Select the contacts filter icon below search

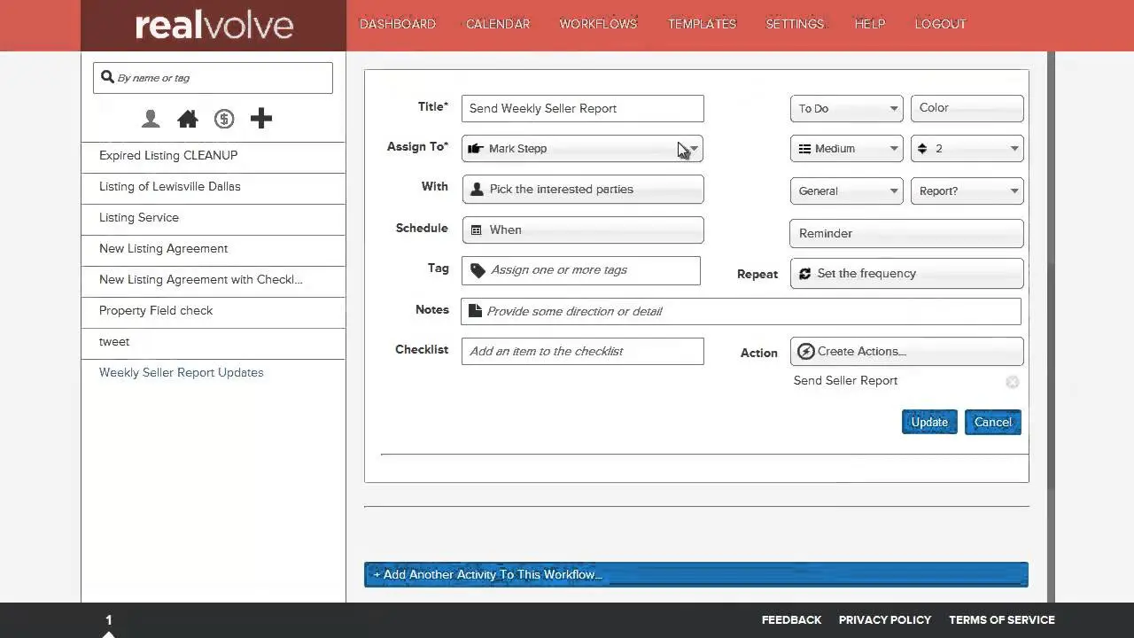[x=151, y=118]
